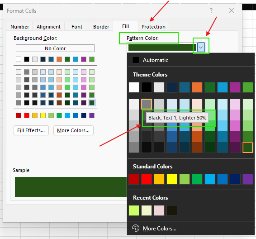Screen dimensions: 256x239
Task: Pick dark navy in dropdown Theme Colors row
Action: pyautogui.click(x=172, y=87)
